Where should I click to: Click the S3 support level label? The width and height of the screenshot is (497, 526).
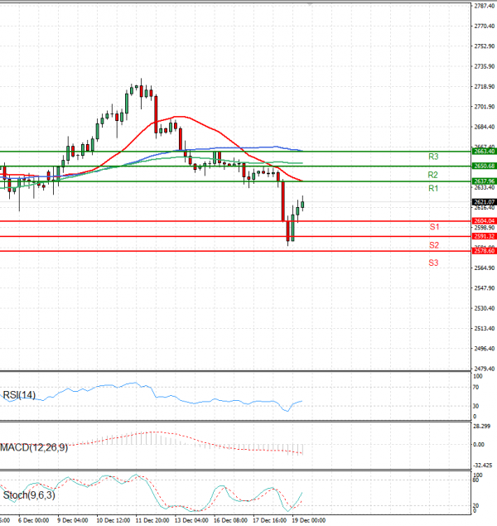[433, 263]
